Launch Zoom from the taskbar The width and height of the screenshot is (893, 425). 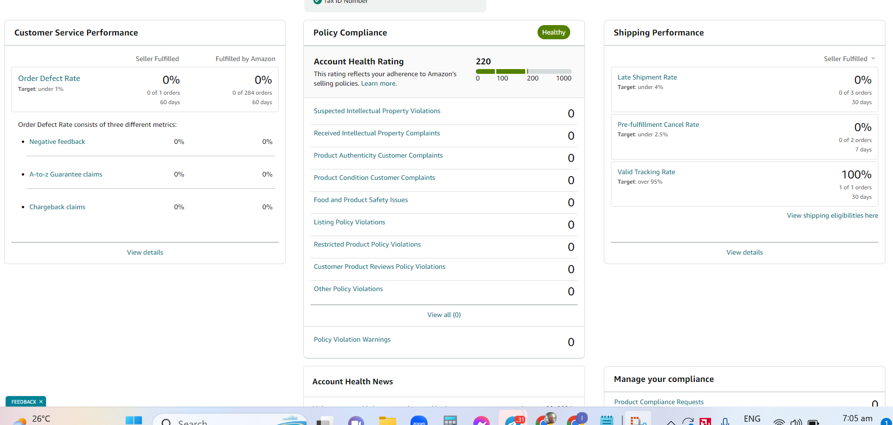click(x=419, y=420)
